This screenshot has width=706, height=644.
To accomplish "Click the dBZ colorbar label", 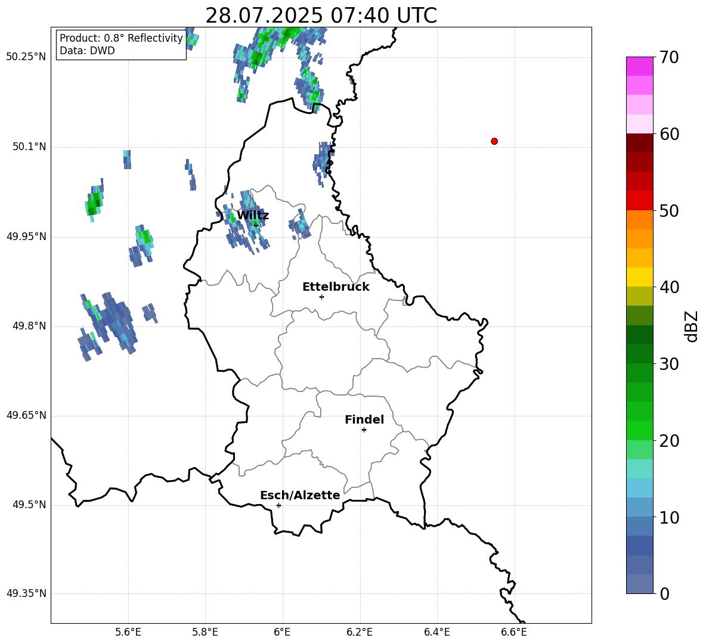I will click(692, 326).
